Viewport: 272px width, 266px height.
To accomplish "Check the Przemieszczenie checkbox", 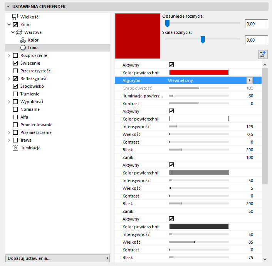I will 15,132.
